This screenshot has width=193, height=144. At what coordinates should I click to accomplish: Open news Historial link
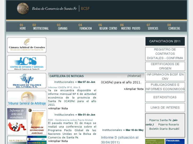(x=134, y=76)
